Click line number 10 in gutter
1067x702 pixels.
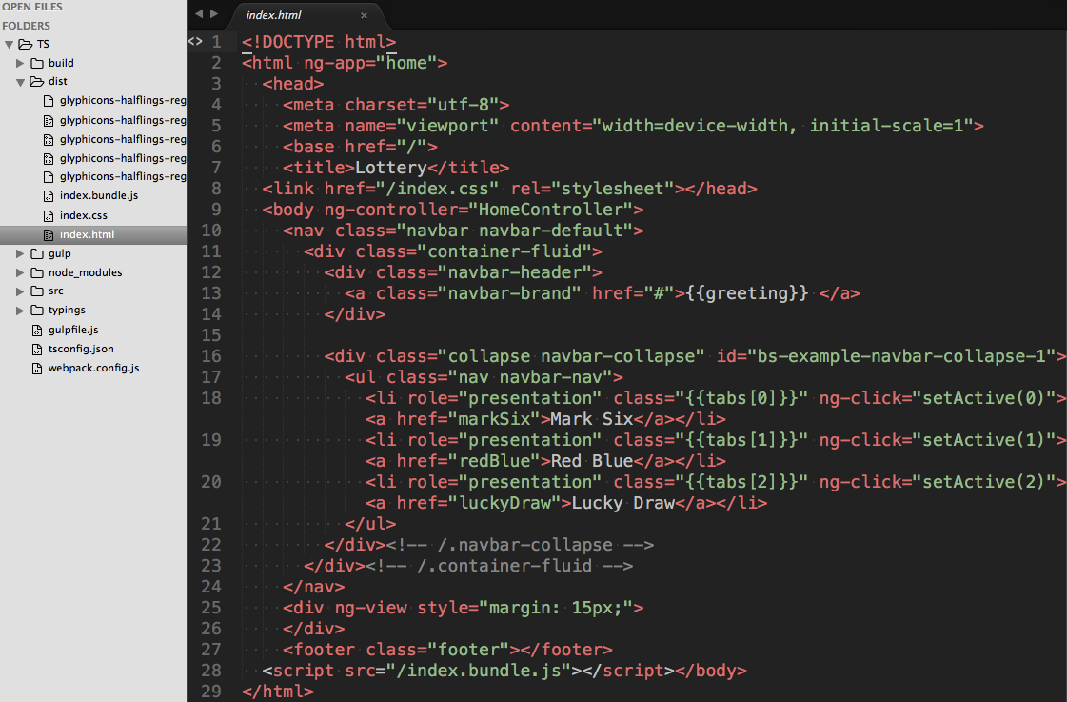(211, 231)
